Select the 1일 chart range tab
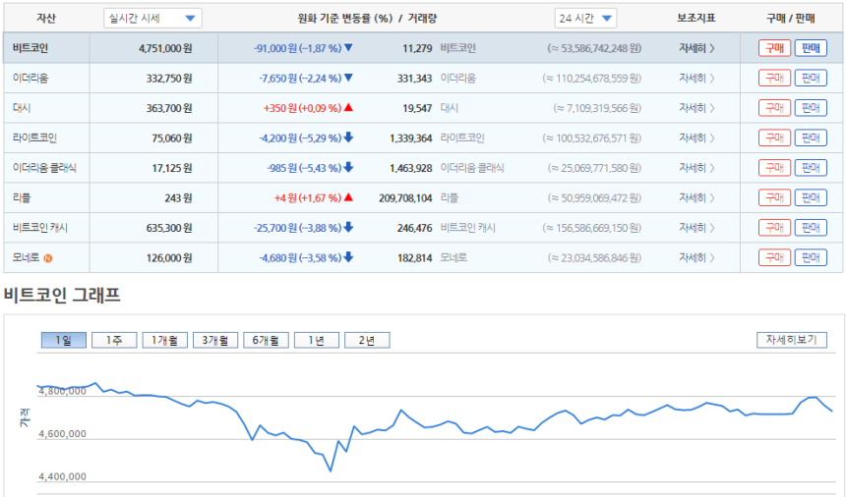 pos(64,340)
